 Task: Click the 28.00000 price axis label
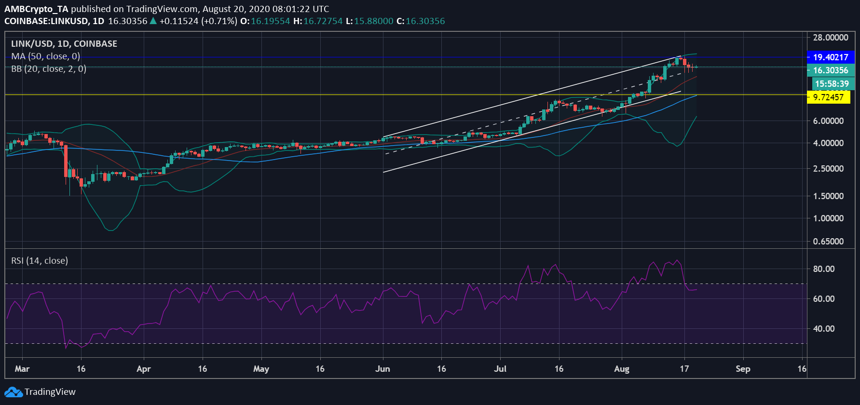click(x=831, y=38)
